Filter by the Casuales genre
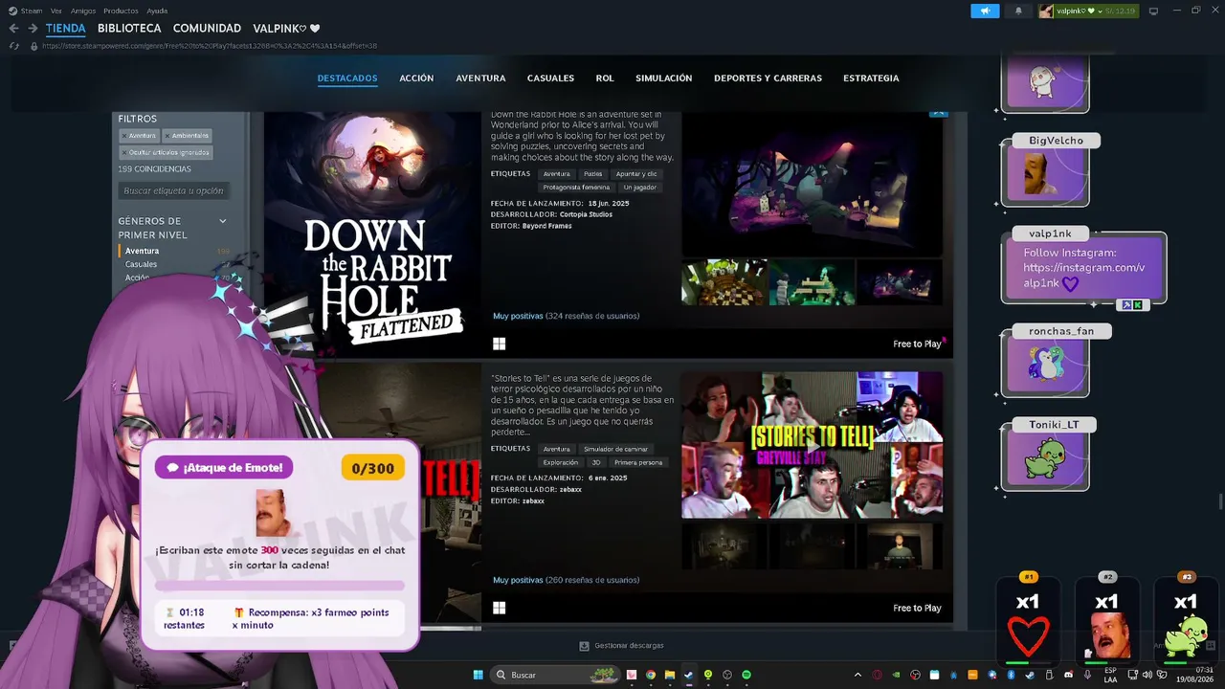 pyautogui.click(x=142, y=264)
